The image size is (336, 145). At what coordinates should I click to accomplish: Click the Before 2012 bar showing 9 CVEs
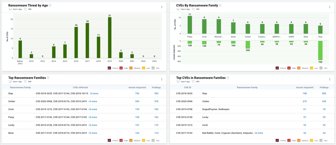[20, 49]
